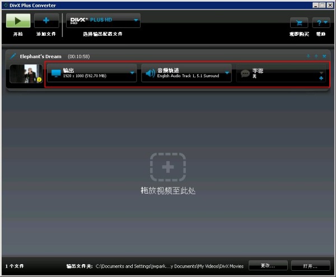Click the speech bubble subtitle icon
Viewport: 336px width, 277px height.
click(x=245, y=74)
